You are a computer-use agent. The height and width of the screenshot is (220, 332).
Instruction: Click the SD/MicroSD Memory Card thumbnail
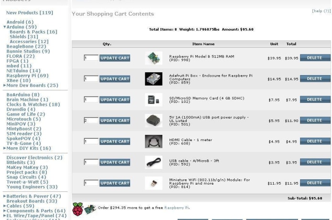coord(153,99)
